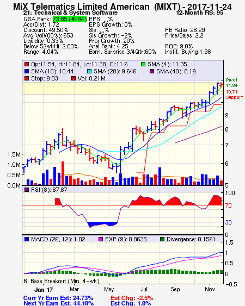Click the red Stop legend swatch

[27, 78]
